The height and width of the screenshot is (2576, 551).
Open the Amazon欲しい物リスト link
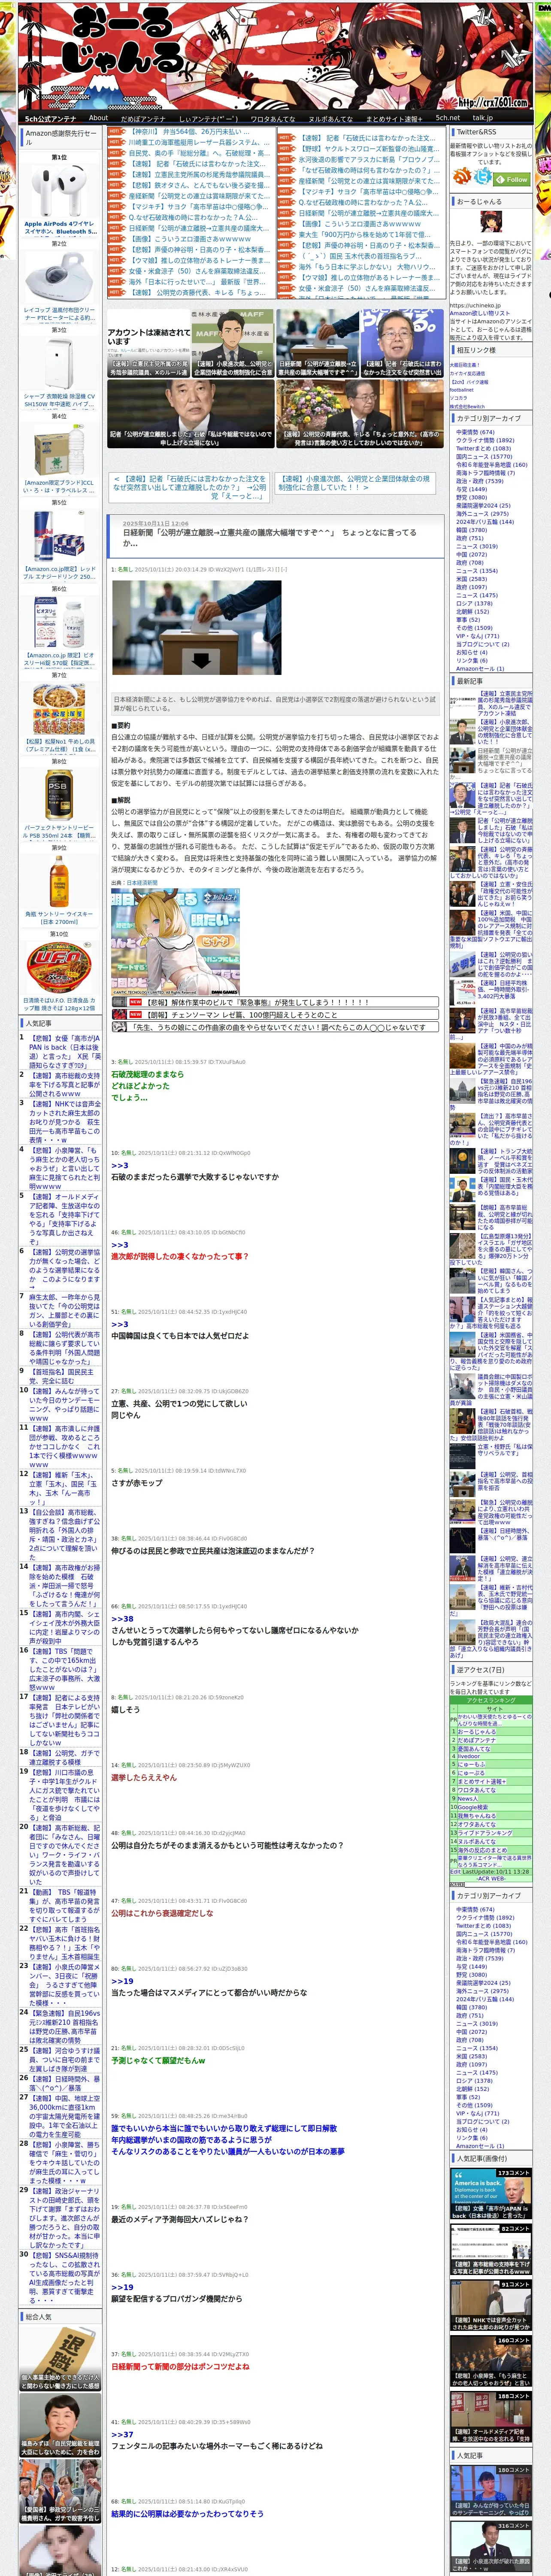pyautogui.click(x=480, y=313)
